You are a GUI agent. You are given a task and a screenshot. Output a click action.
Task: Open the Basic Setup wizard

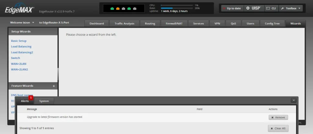(x=19, y=41)
